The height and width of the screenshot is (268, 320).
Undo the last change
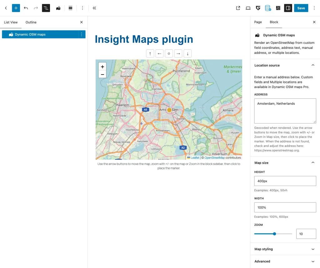[x=26, y=8]
